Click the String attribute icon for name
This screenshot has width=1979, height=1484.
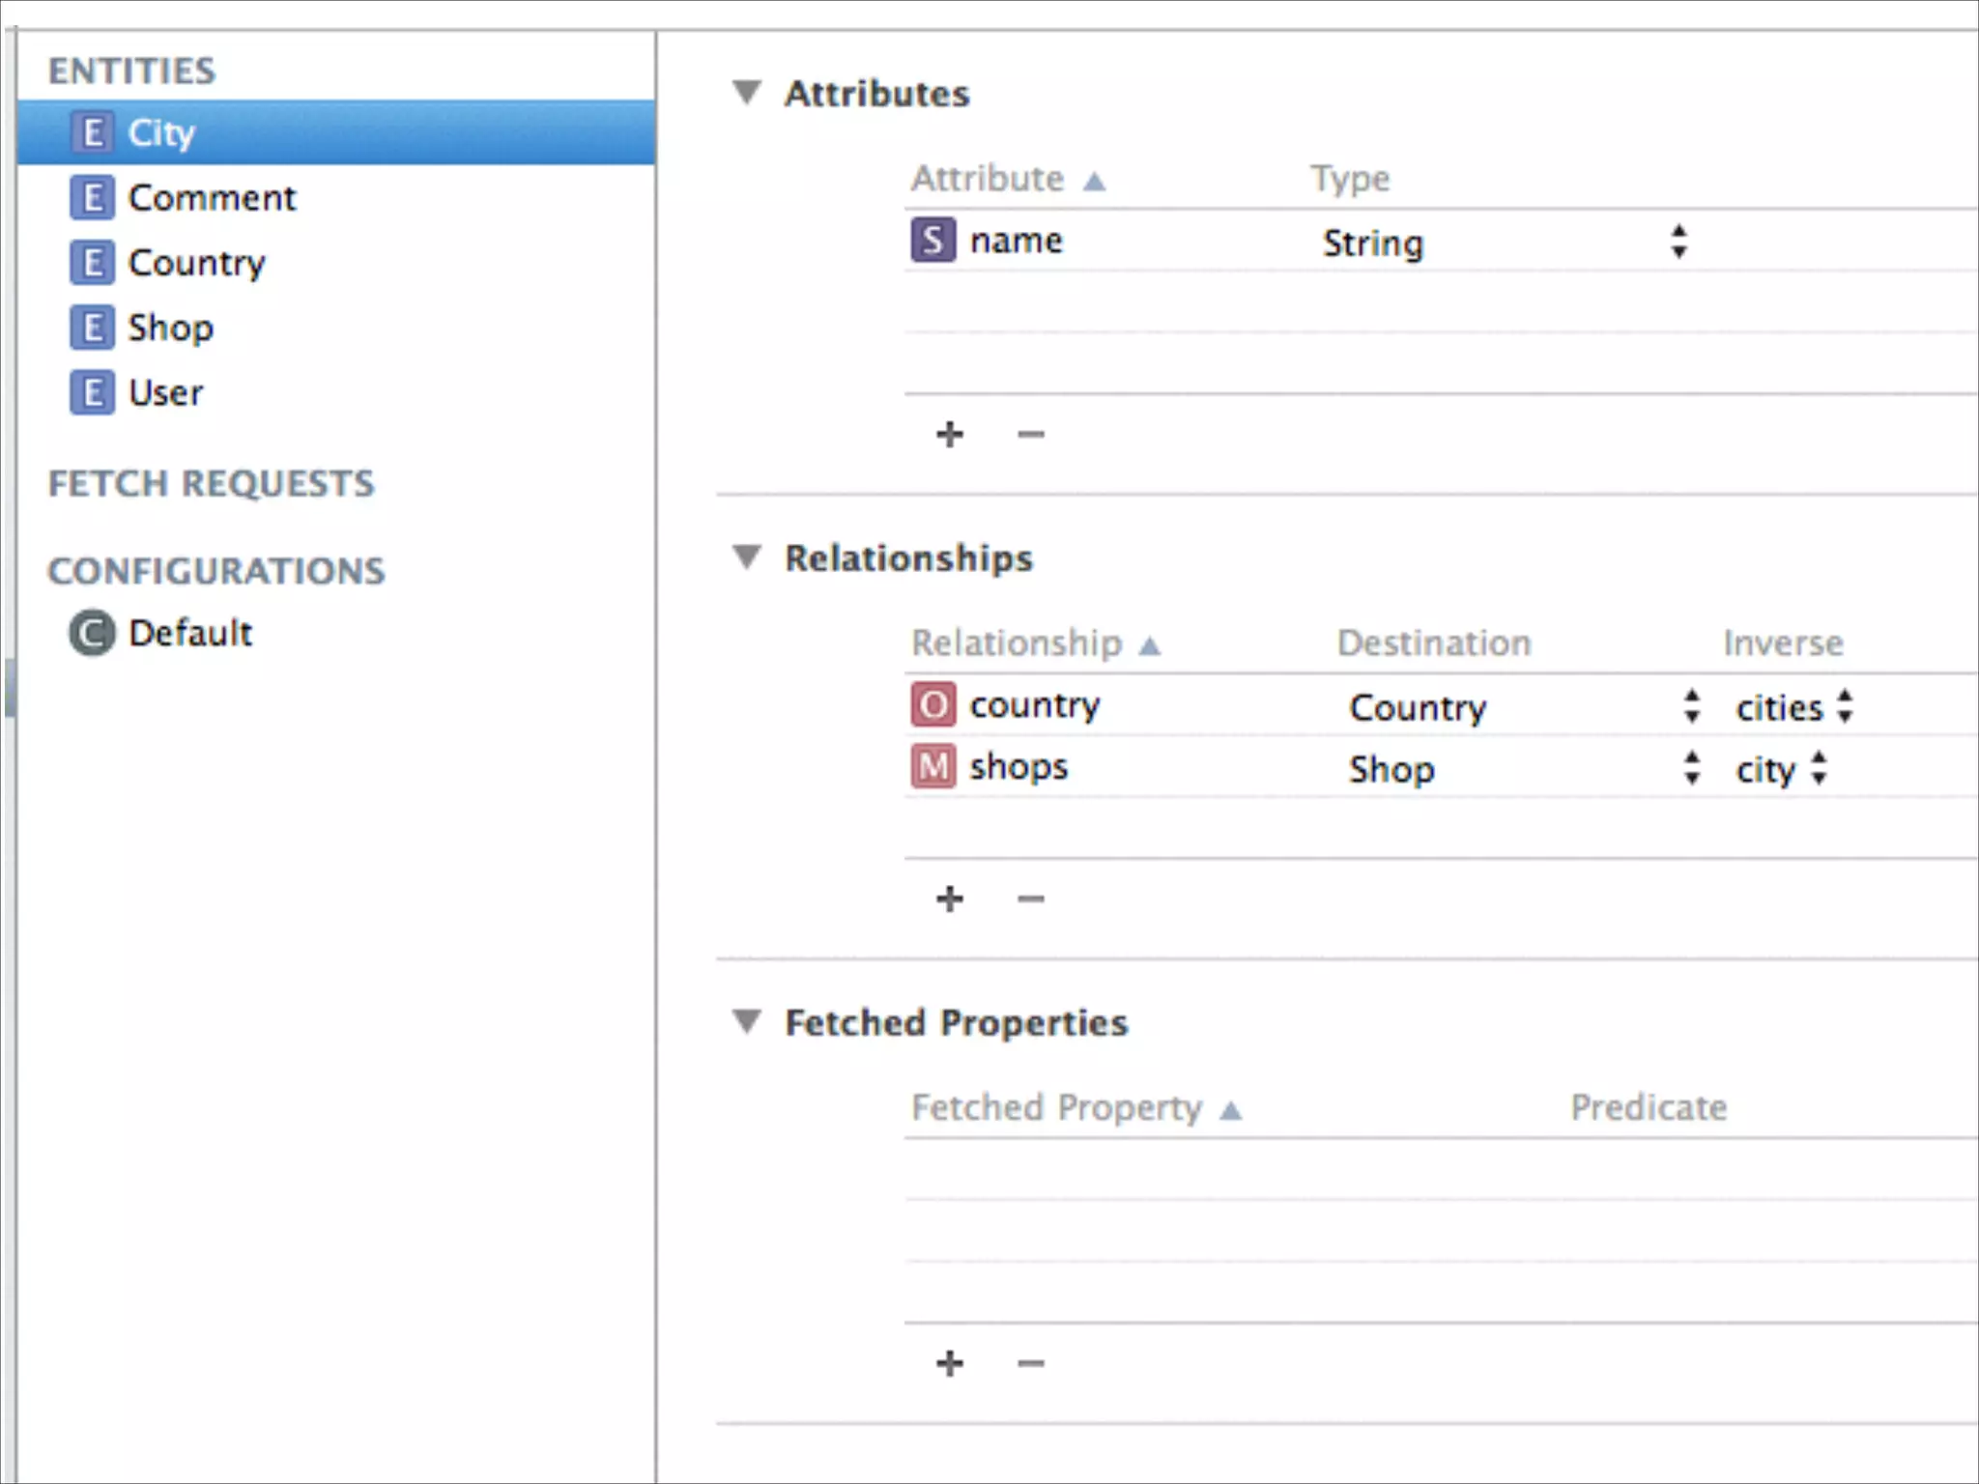pyautogui.click(x=932, y=241)
